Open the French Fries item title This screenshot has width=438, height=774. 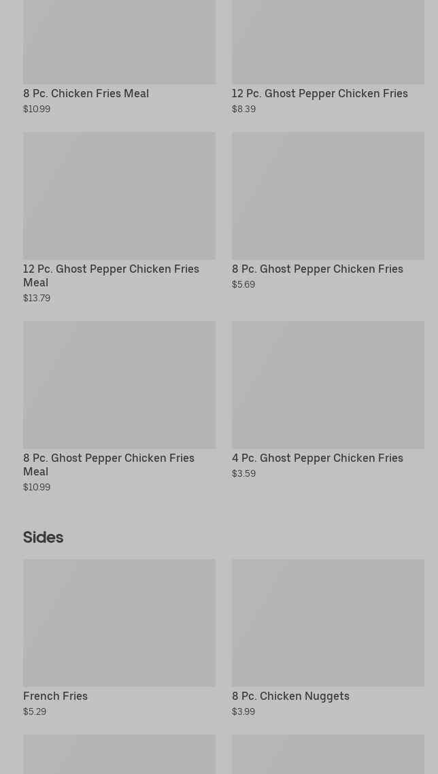tap(55, 696)
